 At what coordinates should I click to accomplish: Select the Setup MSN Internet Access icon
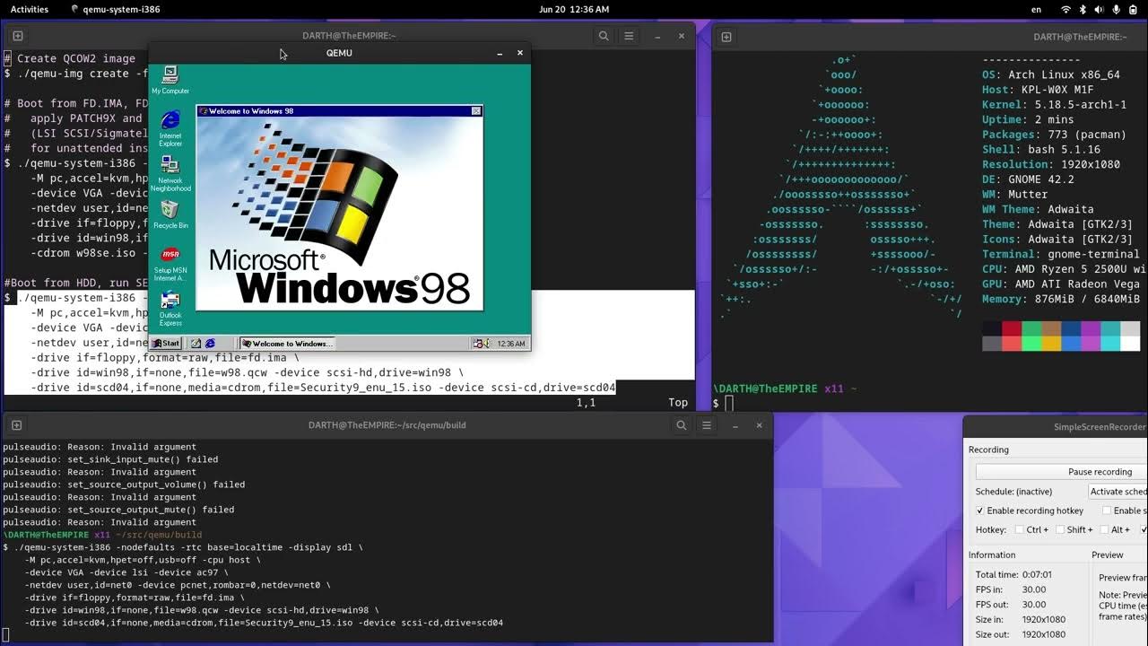coord(170,264)
